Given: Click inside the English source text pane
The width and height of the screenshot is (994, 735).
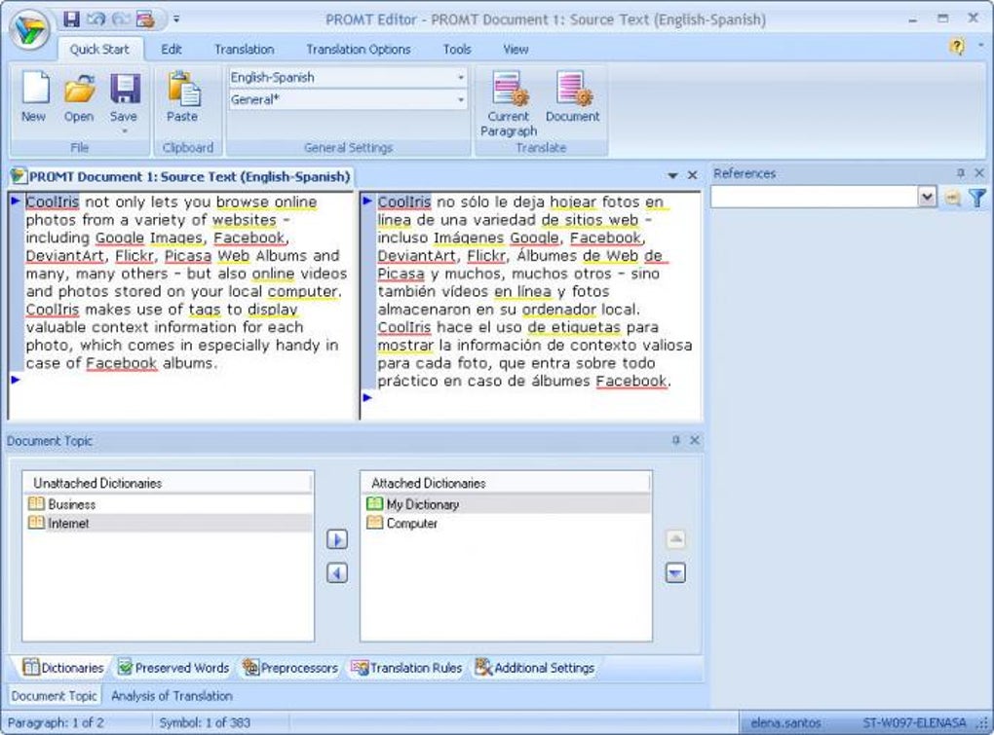Looking at the screenshot, I should pos(182,305).
